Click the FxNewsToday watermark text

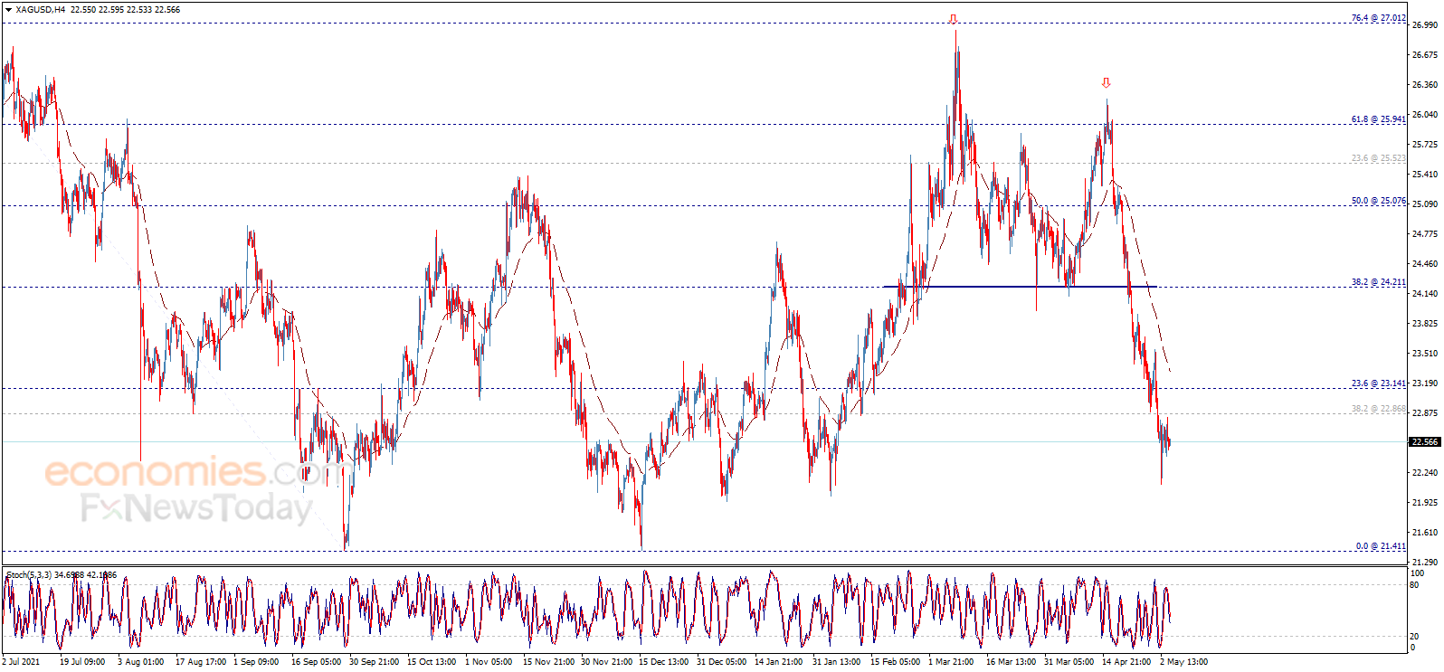click(196, 508)
